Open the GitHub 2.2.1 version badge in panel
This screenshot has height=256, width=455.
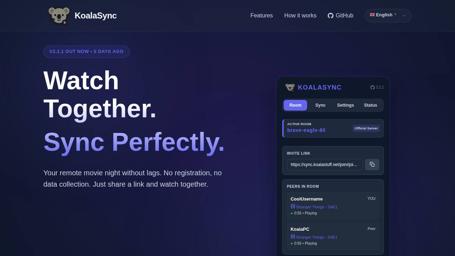click(377, 87)
